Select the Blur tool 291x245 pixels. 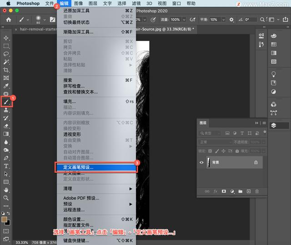[x=6, y=142]
